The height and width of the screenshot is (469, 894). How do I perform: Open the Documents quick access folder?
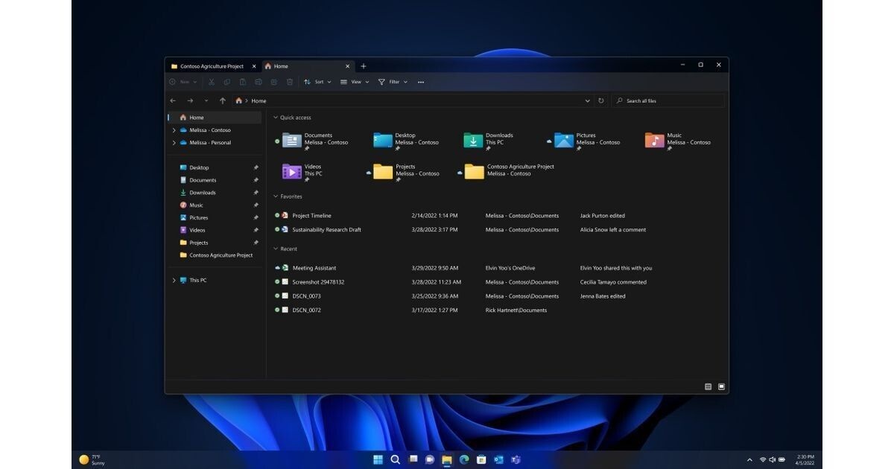click(x=292, y=141)
